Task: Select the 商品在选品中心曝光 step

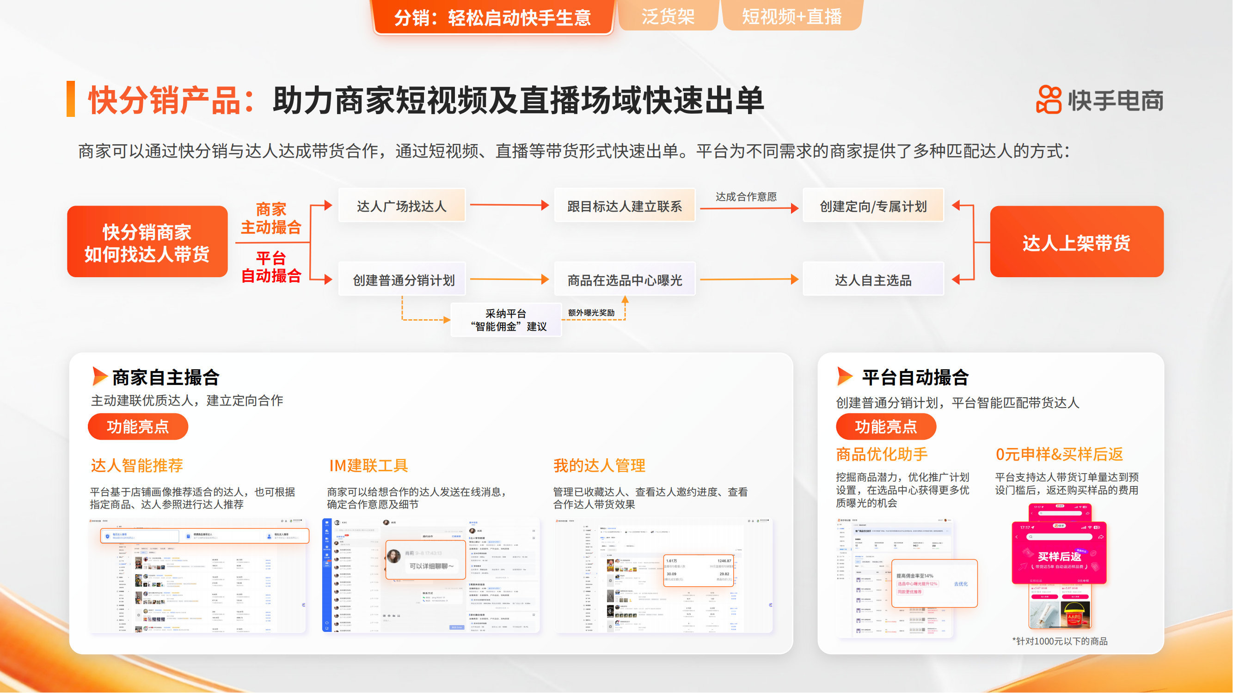Action: point(625,280)
